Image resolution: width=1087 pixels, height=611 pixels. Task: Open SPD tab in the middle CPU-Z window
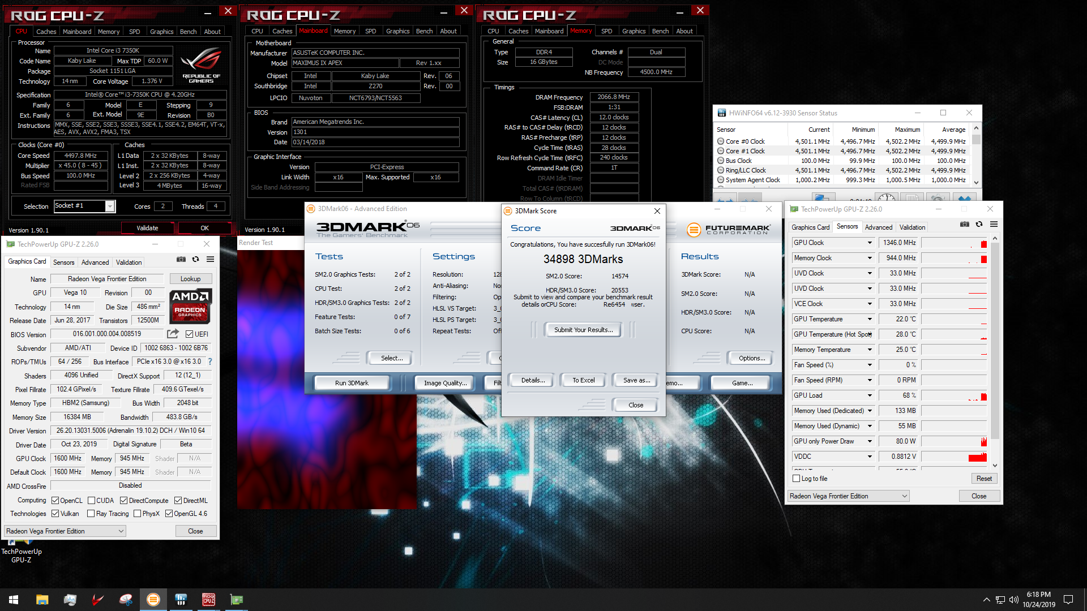pyautogui.click(x=370, y=31)
